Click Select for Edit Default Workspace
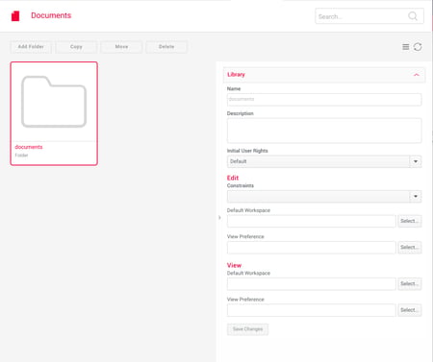433x362 pixels. 410,221
